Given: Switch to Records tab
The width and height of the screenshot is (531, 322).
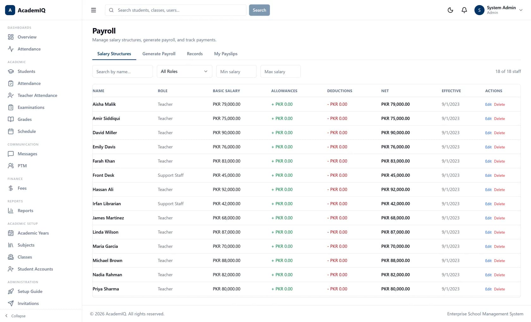Looking at the screenshot, I should pos(195,54).
